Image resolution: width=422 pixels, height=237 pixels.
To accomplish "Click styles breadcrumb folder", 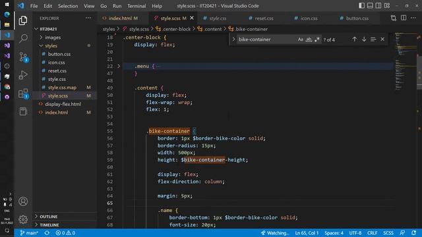I will click(109, 29).
